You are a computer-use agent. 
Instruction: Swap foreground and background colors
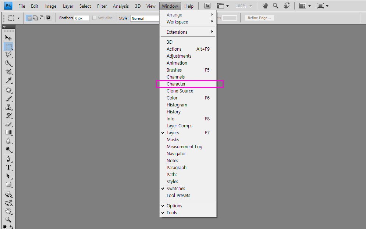coord(11,227)
